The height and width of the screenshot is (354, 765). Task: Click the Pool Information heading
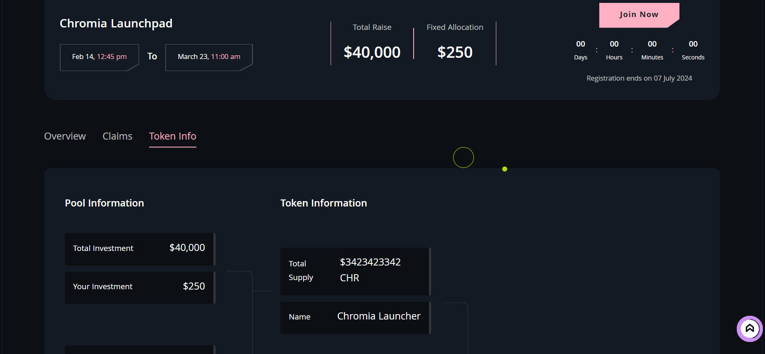(x=104, y=203)
